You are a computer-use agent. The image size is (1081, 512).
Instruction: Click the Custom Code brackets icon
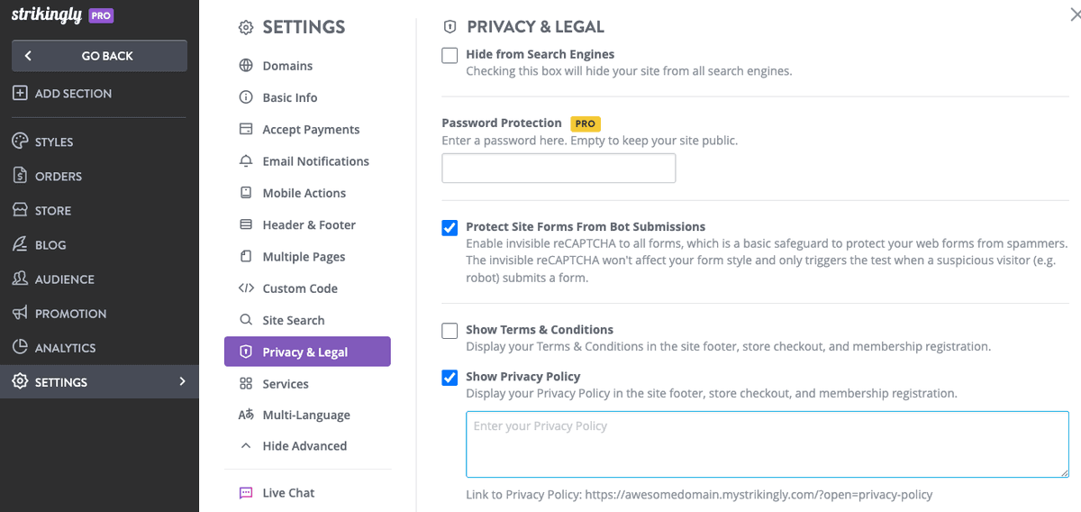pos(246,288)
